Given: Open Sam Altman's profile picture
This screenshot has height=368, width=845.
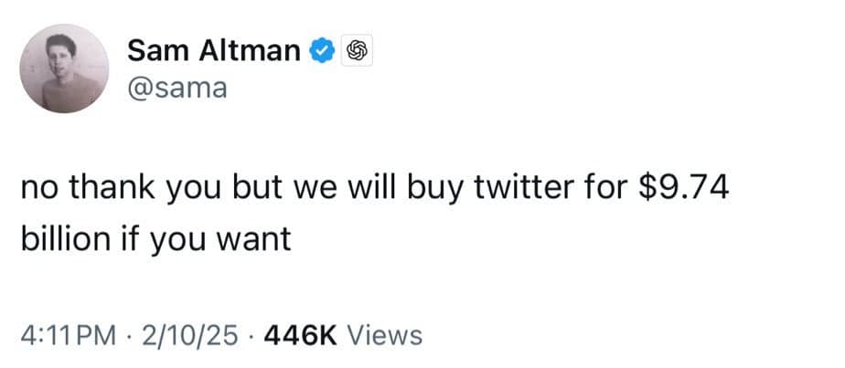Looking at the screenshot, I should [x=64, y=68].
